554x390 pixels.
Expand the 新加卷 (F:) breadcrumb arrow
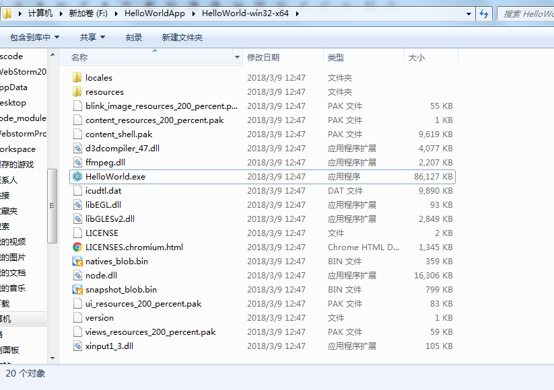coord(116,13)
